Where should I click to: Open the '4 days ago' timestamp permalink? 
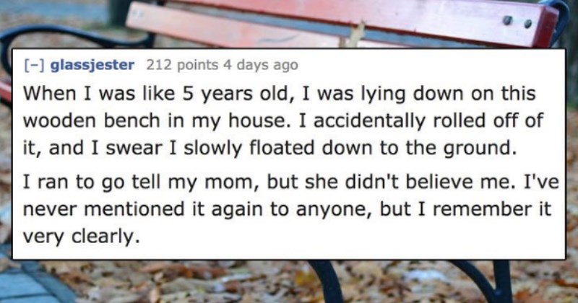point(260,65)
